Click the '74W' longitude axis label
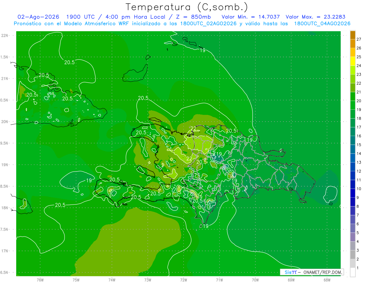 [x=112, y=280]
